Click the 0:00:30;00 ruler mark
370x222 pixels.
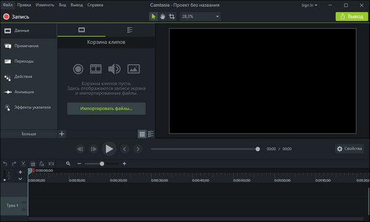tap(160, 180)
